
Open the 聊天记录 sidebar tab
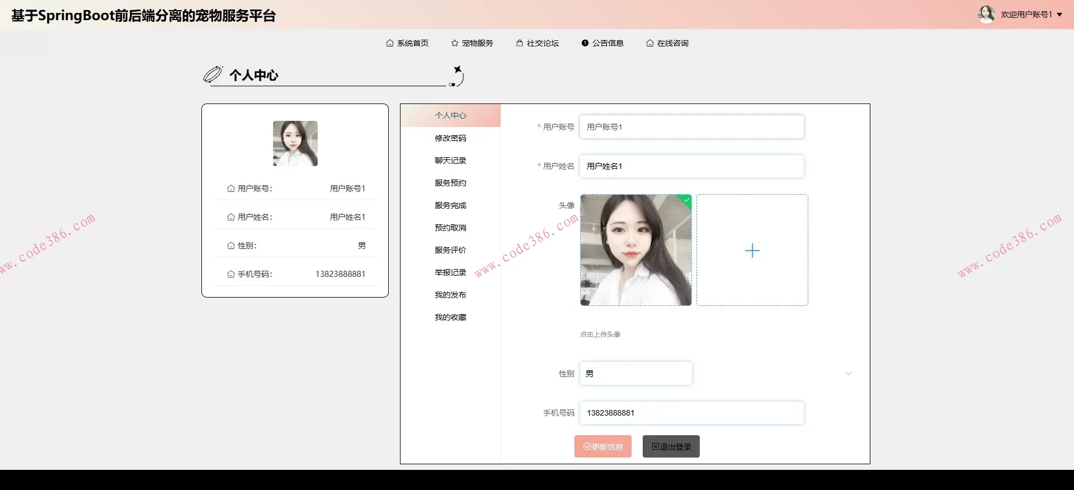(450, 161)
